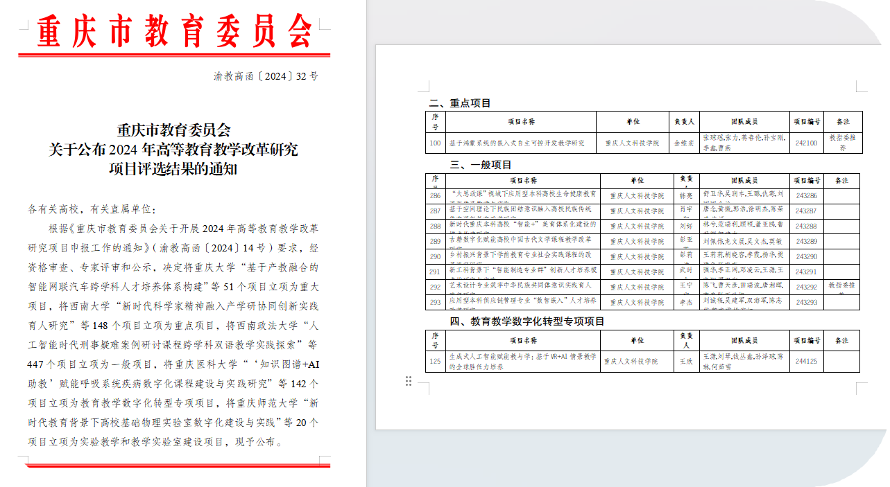Select project number cell 242100
This screenshot has height=487, width=890.
click(x=806, y=143)
